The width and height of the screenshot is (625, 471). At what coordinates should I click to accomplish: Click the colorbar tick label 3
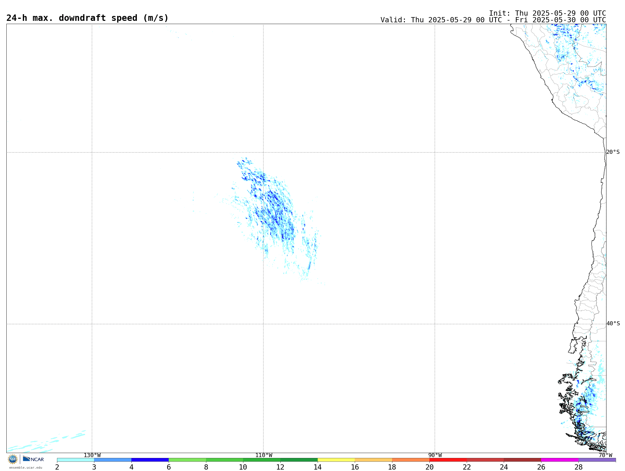tap(94, 467)
